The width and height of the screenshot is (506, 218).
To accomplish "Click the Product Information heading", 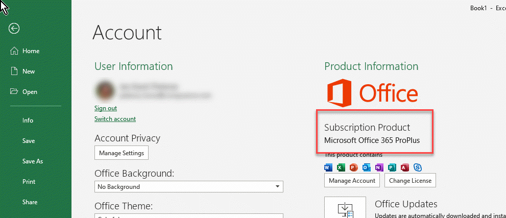I will pyautogui.click(x=371, y=66).
